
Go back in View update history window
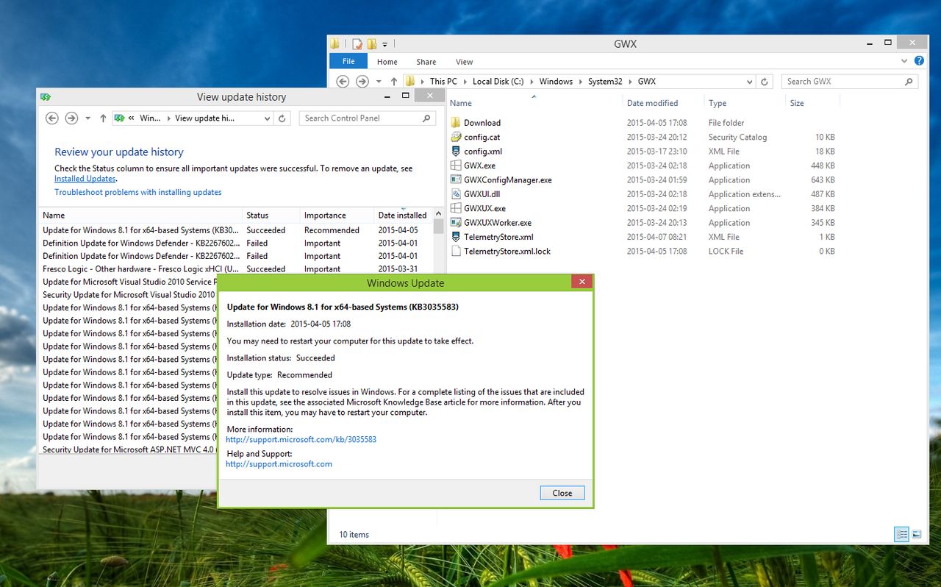coord(51,118)
